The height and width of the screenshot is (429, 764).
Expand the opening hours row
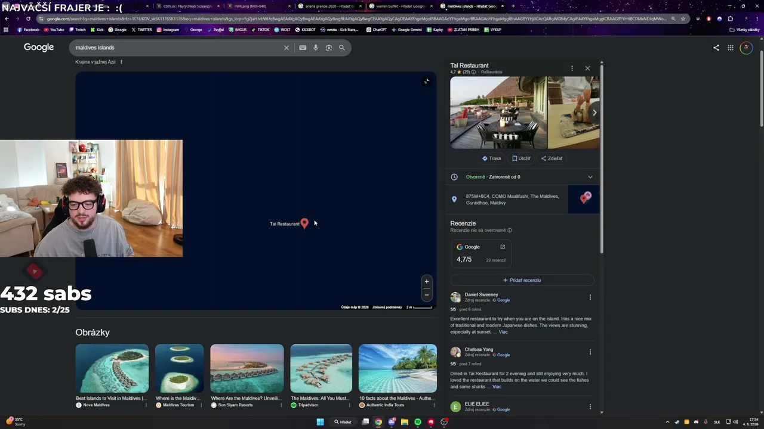click(x=522, y=177)
